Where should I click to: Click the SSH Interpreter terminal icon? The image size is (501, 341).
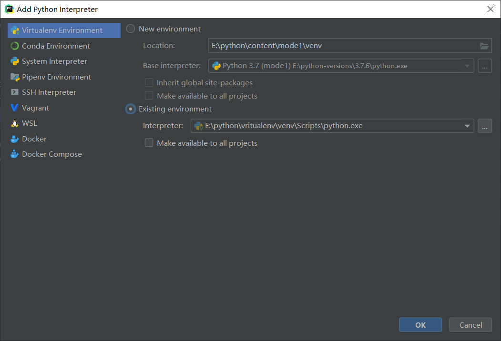coord(15,92)
